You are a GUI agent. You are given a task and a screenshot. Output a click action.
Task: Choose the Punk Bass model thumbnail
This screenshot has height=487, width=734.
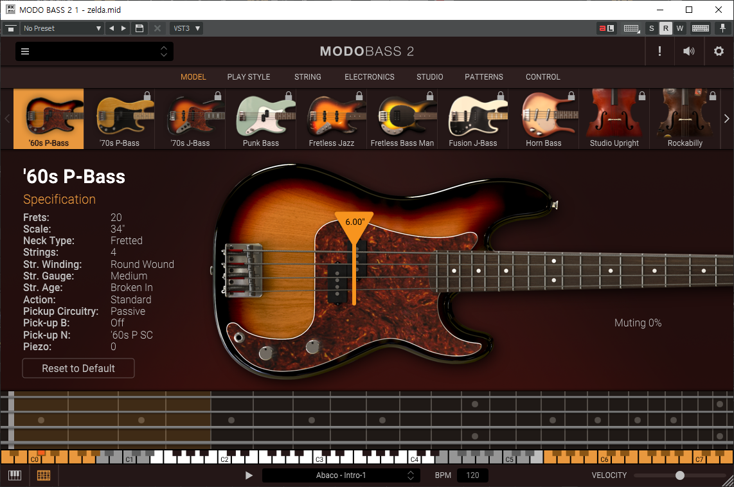(x=261, y=119)
